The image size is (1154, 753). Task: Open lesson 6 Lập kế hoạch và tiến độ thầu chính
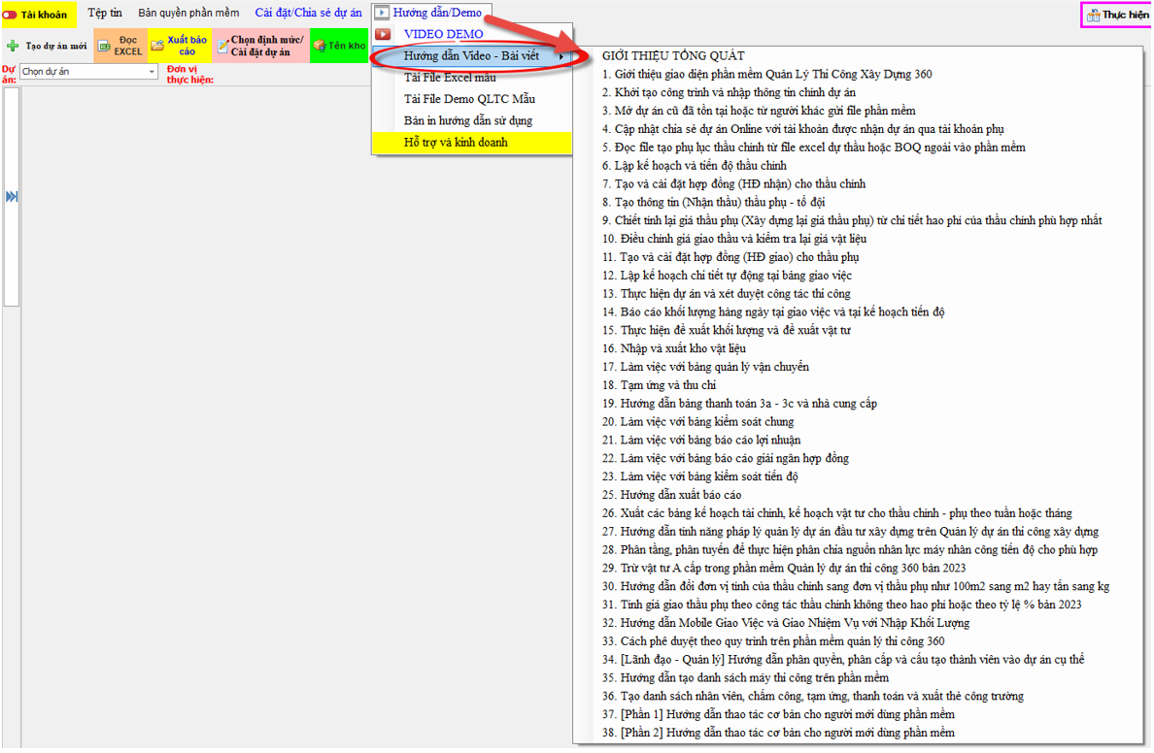[x=694, y=166]
